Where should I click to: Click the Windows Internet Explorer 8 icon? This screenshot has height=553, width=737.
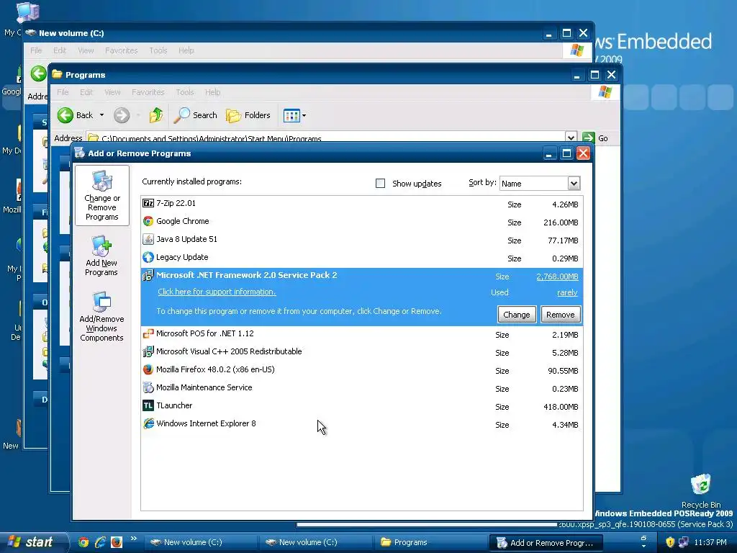[148, 423]
